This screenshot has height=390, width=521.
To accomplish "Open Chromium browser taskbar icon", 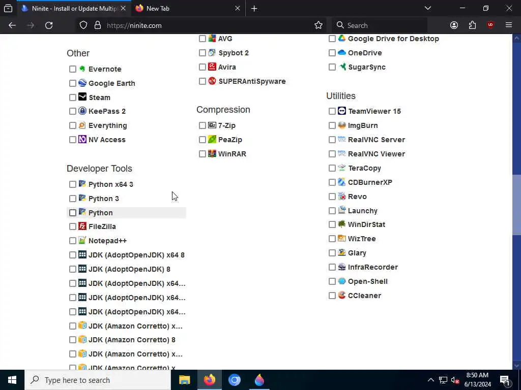I will click(x=234, y=380).
